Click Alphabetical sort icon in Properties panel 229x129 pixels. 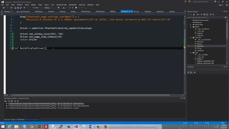(191, 72)
